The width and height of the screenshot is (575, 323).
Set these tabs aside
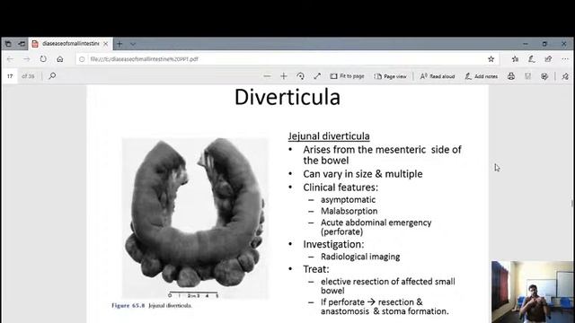click(22, 44)
